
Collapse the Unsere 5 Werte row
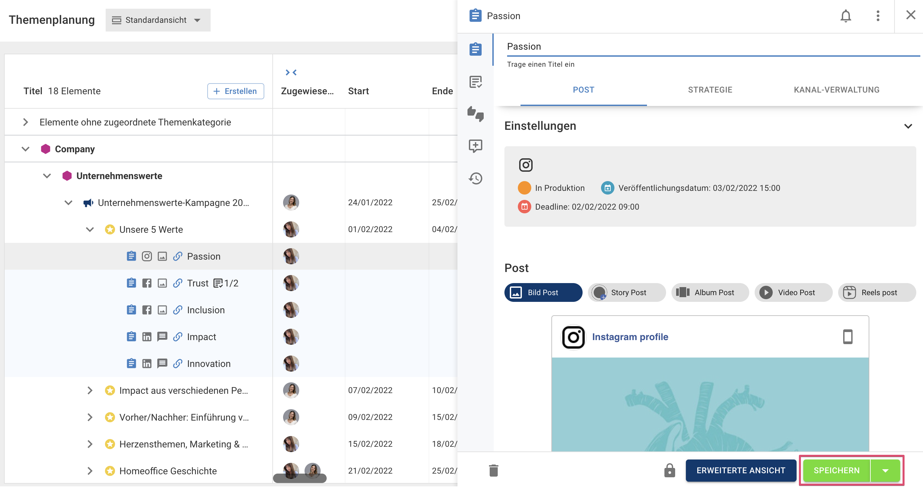pyautogui.click(x=90, y=229)
